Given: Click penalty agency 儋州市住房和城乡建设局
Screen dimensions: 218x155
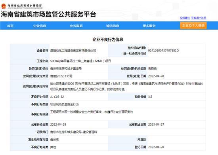Looking at the screenshot, I should [x=66, y=68].
